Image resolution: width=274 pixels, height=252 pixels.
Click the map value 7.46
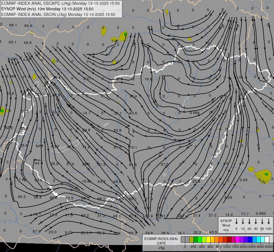[x=22, y=180]
